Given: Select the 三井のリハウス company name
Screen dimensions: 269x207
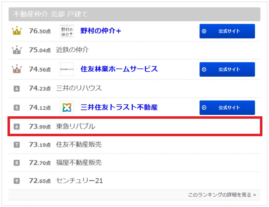Looking at the screenshot, I should 79,88.
